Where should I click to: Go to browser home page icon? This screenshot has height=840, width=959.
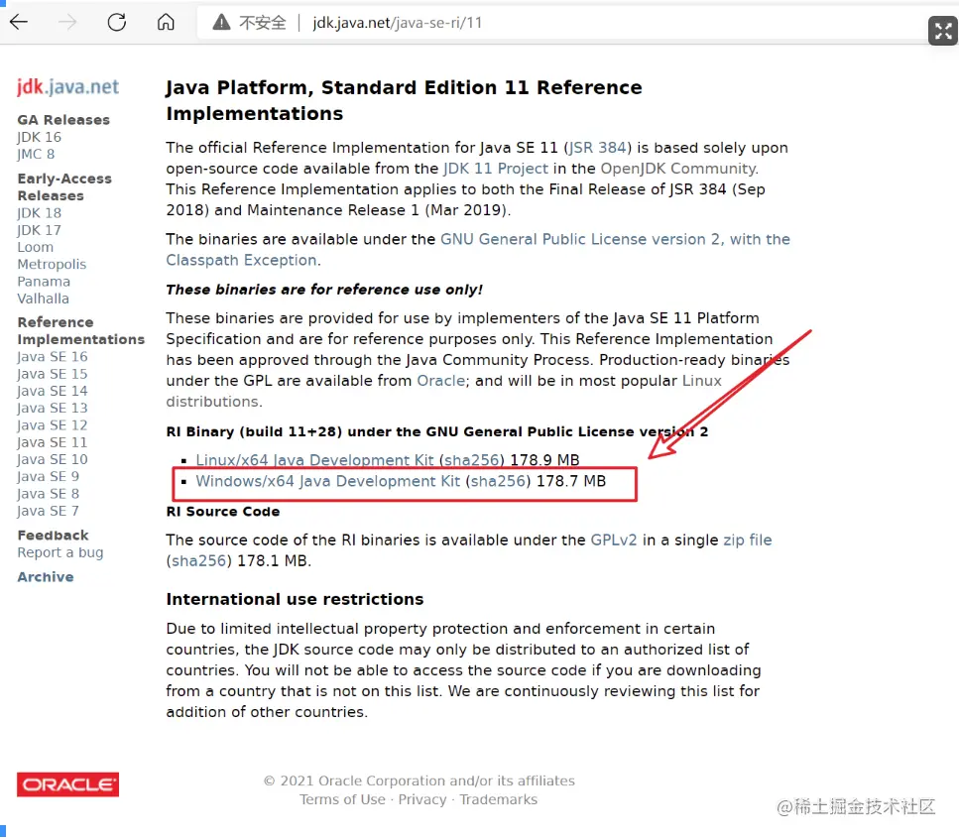tap(166, 23)
